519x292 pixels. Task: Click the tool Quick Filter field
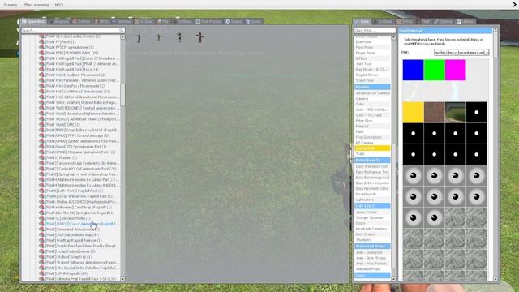click(x=375, y=30)
